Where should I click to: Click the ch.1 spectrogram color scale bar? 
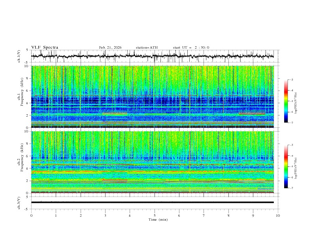click(x=286, y=101)
